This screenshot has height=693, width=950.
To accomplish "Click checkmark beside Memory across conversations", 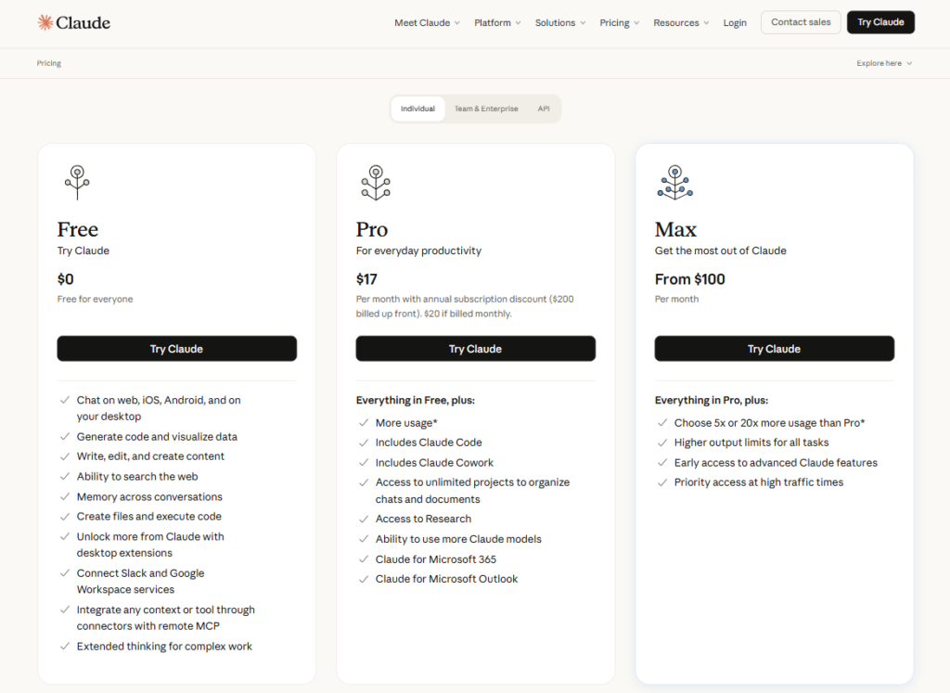I will tap(64, 496).
